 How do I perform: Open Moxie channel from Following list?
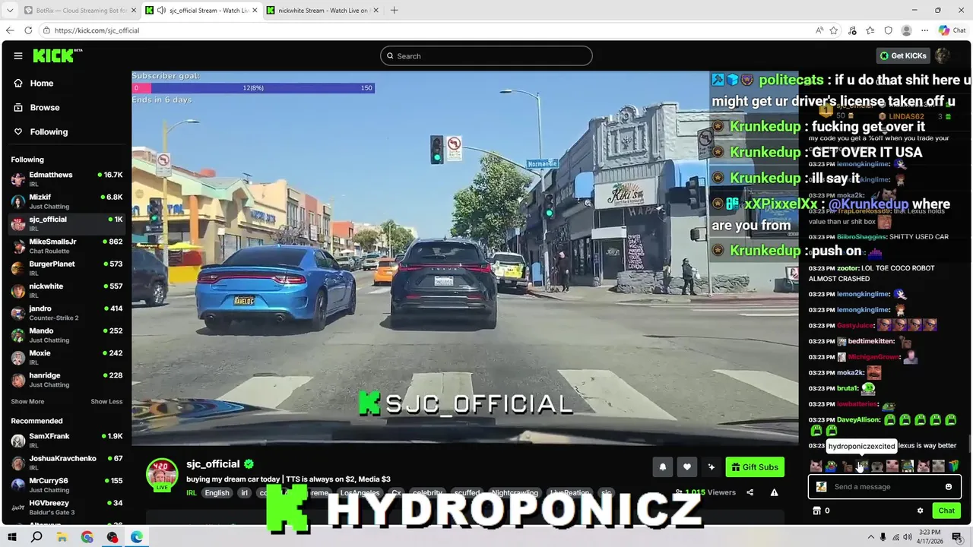tap(67, 357)
